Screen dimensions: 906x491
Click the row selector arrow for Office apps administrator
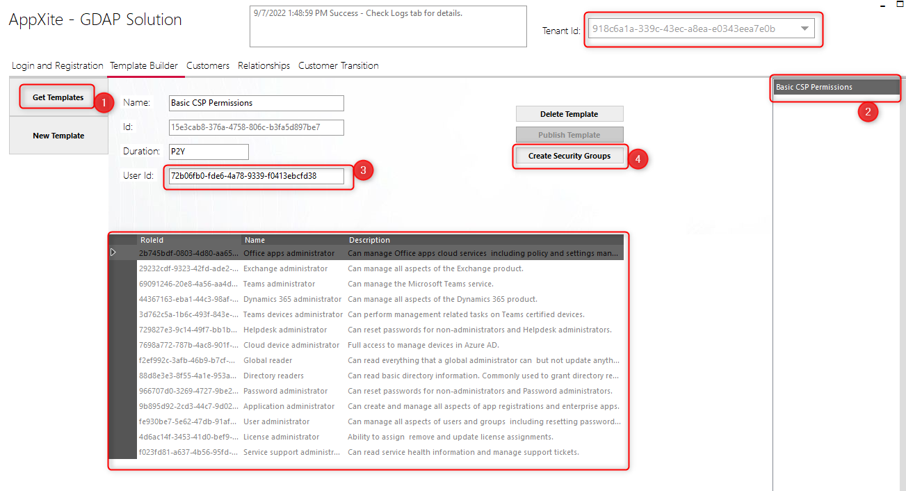(114, 252)
